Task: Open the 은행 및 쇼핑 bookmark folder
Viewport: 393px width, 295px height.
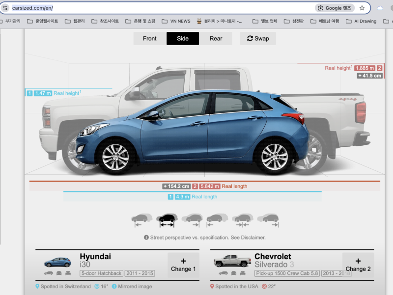Action: click(x=140, y=21)
